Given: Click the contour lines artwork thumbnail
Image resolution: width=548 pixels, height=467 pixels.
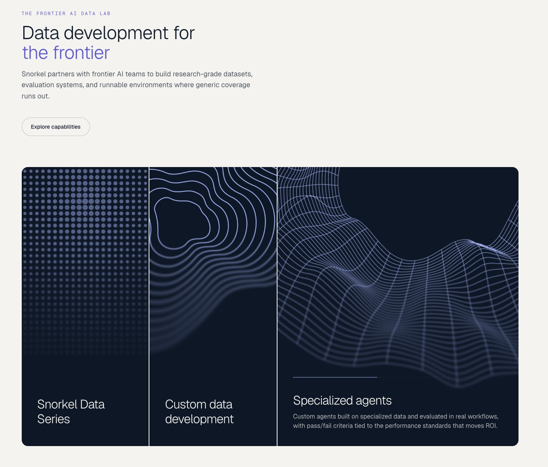Looking at the screenshot, I should [x=213, y=260].
